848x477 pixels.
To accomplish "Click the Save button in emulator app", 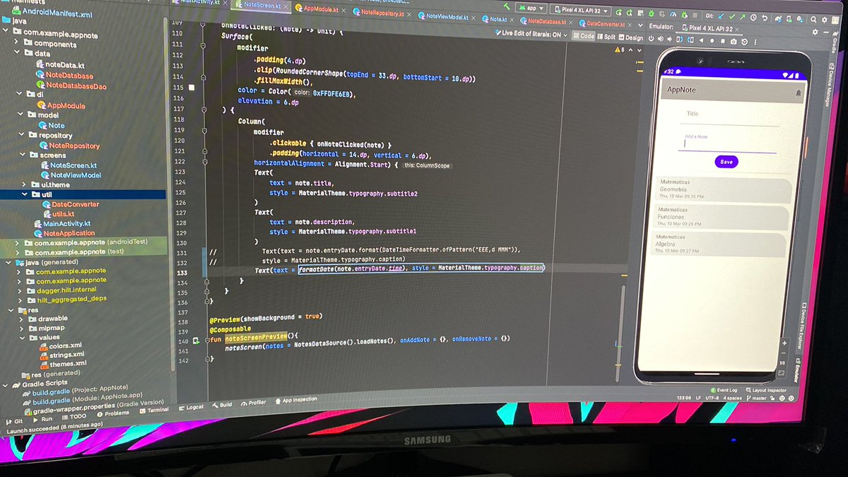I will click(726, 162).
